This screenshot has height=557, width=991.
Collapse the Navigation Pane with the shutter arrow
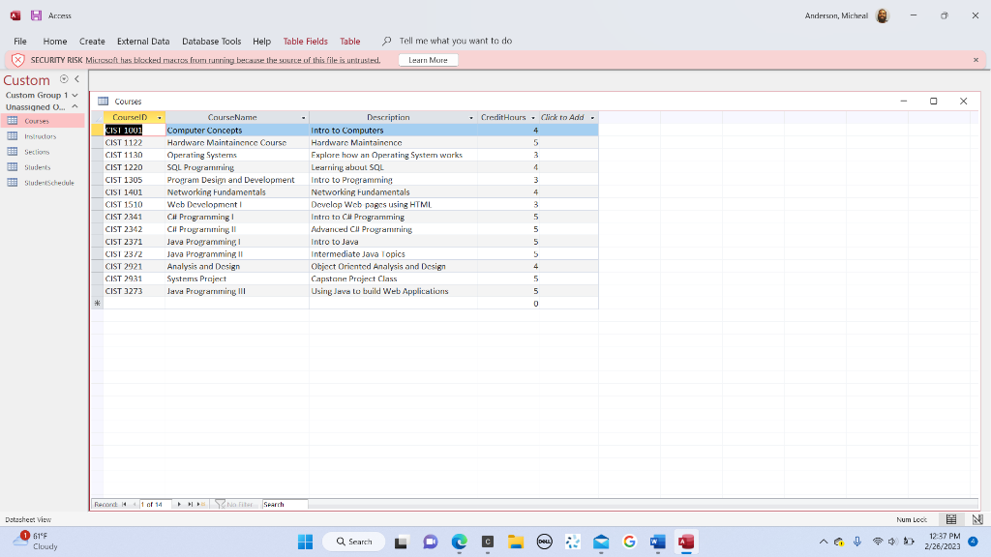point(75,80)
